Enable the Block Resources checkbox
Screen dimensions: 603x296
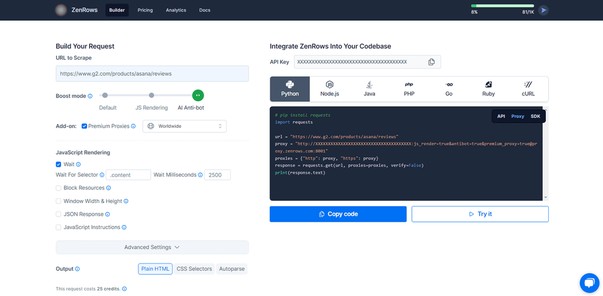(58, 188)
